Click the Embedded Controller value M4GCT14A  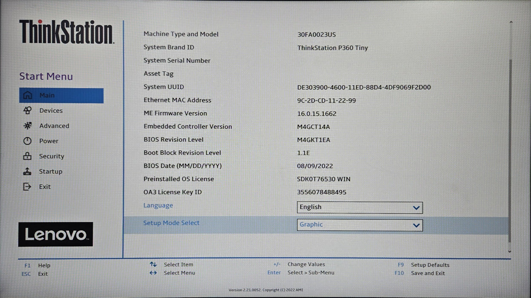313,127
